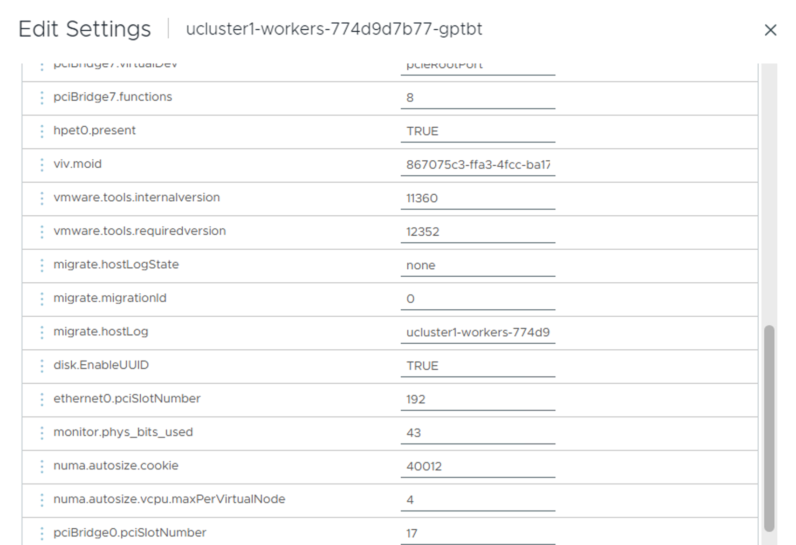
Task: Click the disk.EnableUUID value field
Action: [478, 366]
